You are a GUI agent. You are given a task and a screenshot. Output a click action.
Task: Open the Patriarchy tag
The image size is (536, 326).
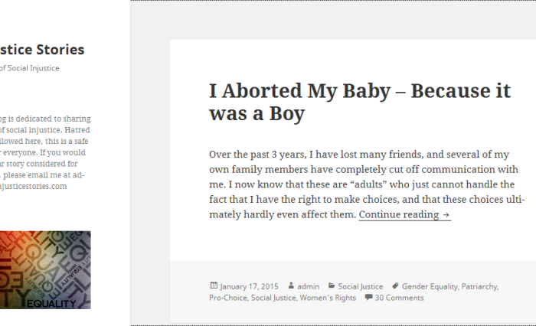[x=479, y=286]
